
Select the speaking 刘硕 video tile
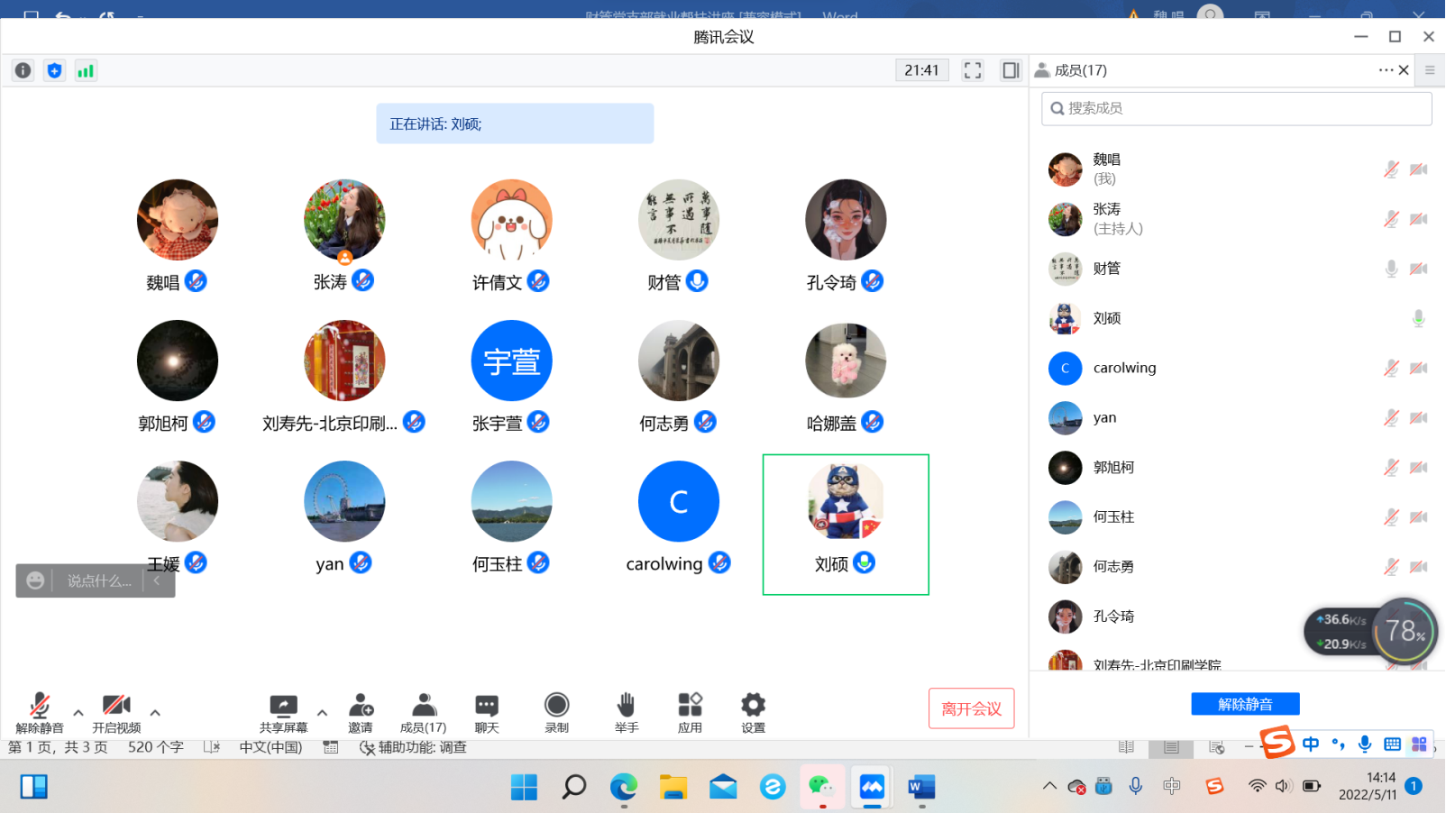(846, 525)
